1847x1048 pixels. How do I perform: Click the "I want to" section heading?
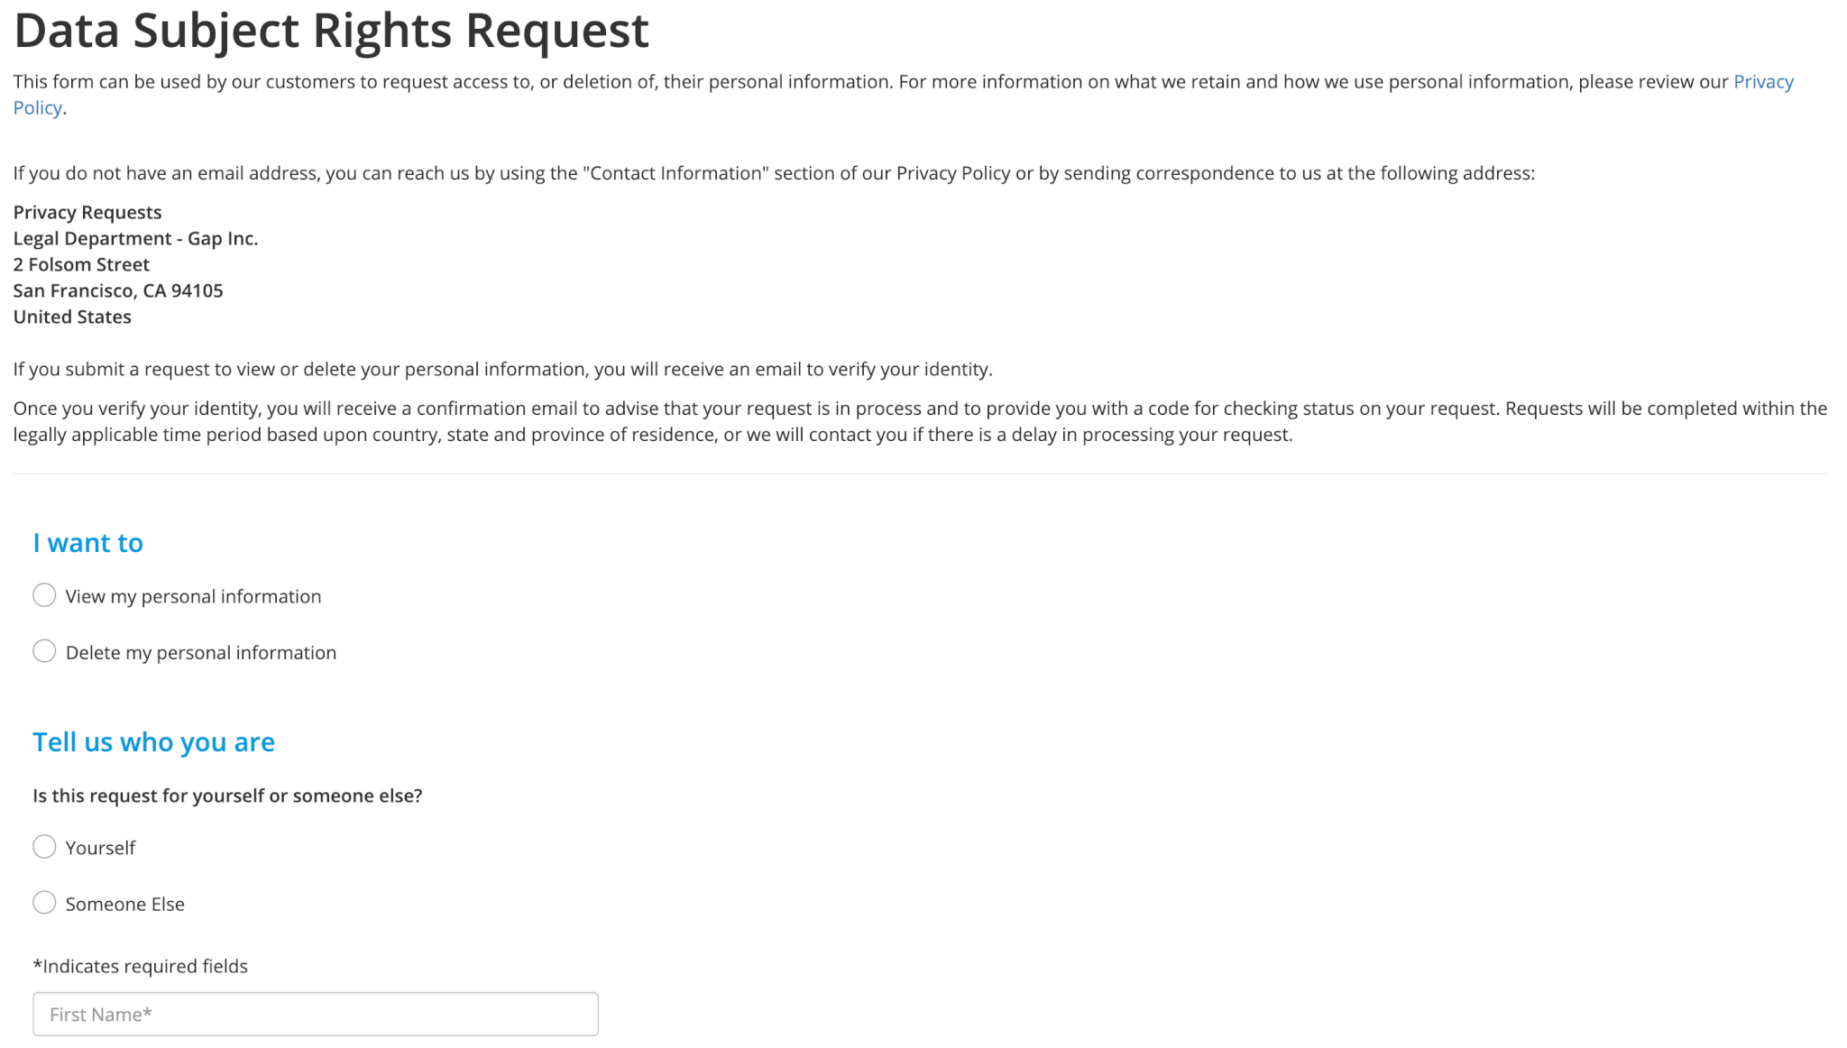87,542
